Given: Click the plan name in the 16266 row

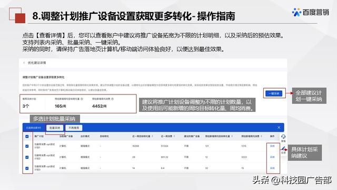Looking at the screenshot, I should click(44, 146).
